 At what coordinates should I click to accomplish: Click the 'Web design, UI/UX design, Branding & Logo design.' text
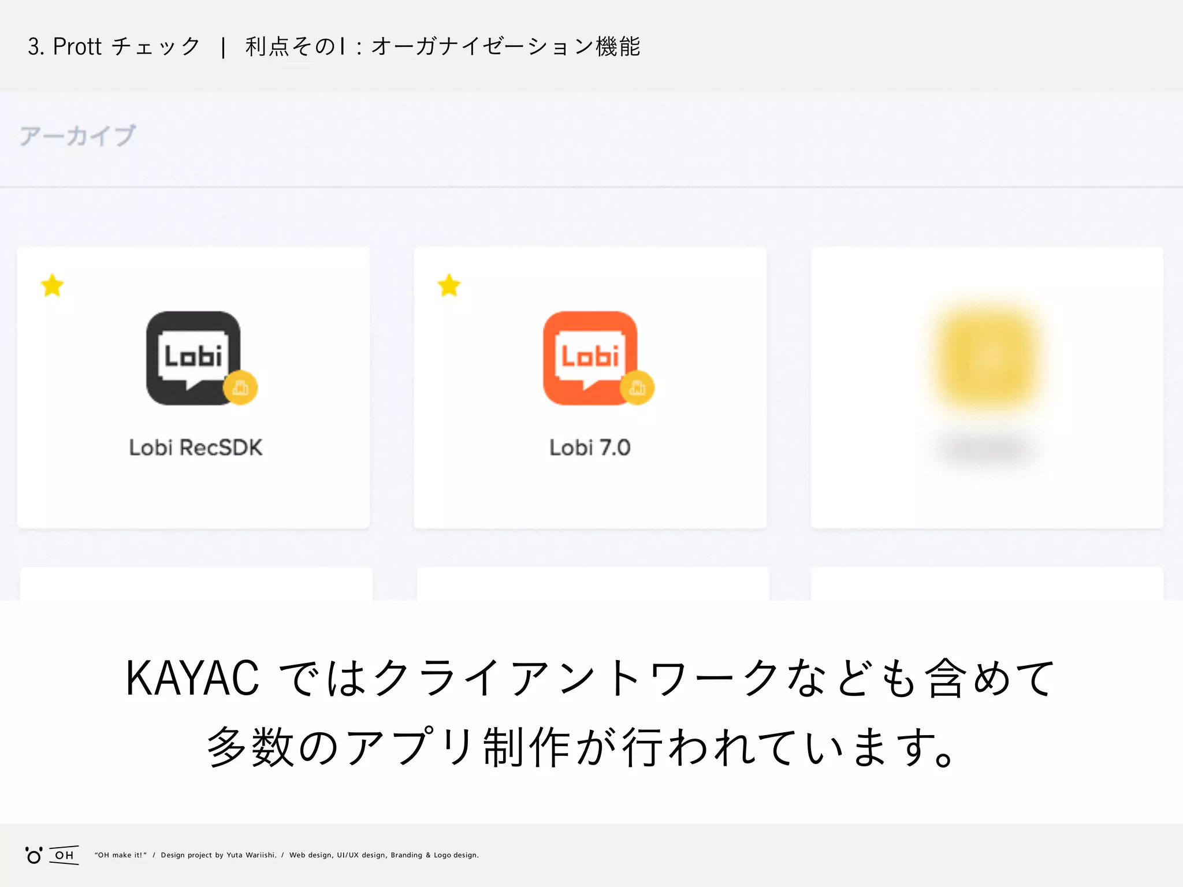point(384,855)
